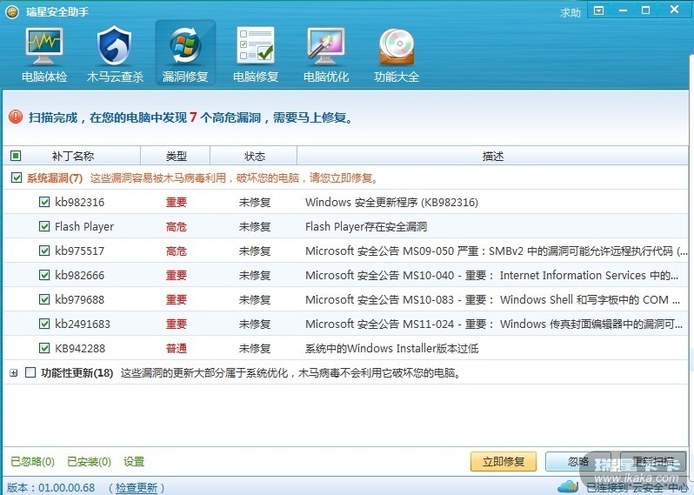Uncheck the KB942288 patch checkbox

click(44, 348)
